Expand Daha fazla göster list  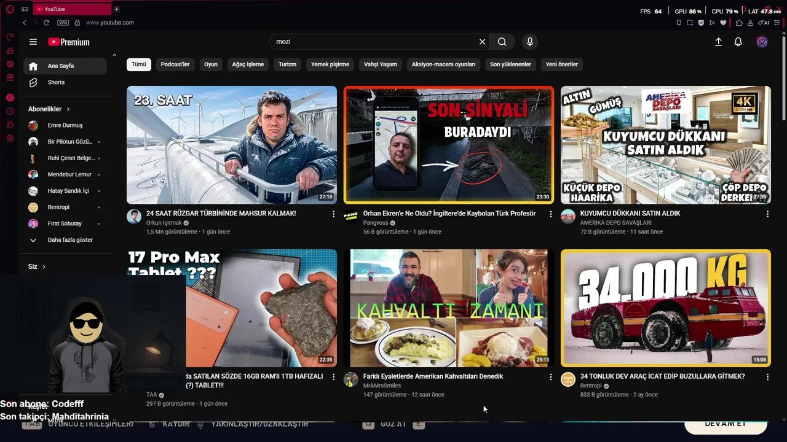pyautogui.click(x=65, y=240)
